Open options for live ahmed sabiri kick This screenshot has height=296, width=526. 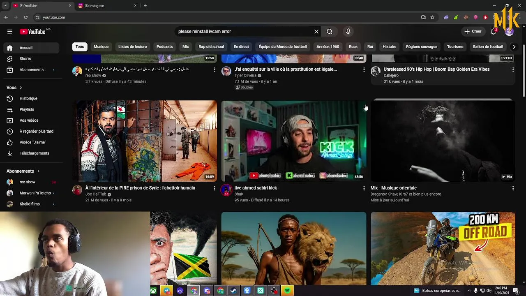[364, 188]
